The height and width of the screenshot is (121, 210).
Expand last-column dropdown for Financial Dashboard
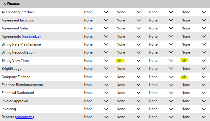coord(193,93)
